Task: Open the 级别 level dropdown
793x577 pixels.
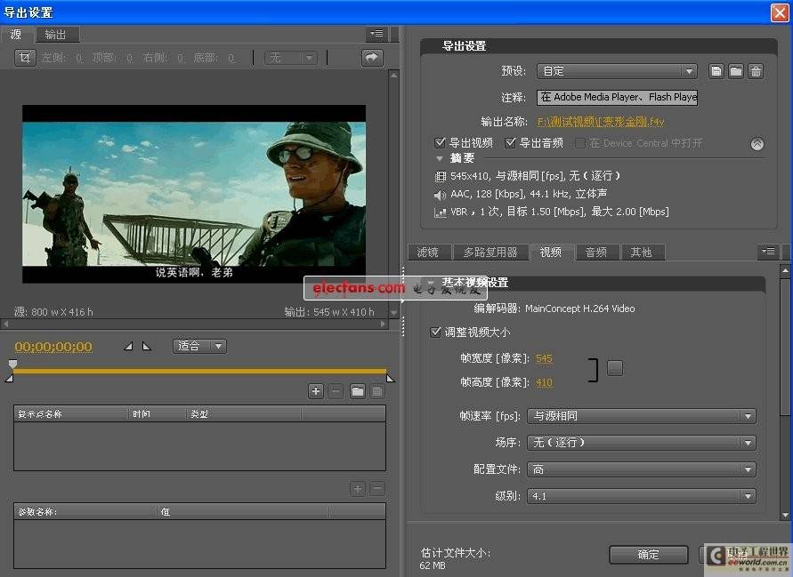Action: point(641,496)
